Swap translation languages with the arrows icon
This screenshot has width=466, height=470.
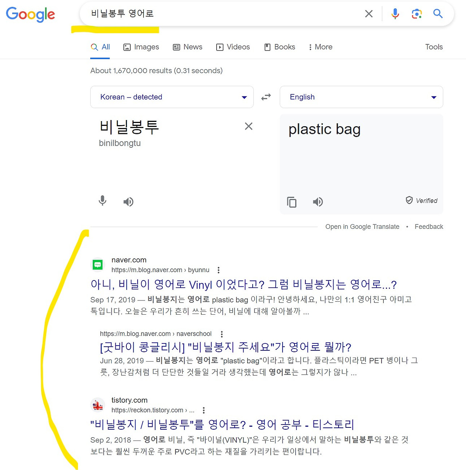266,97
